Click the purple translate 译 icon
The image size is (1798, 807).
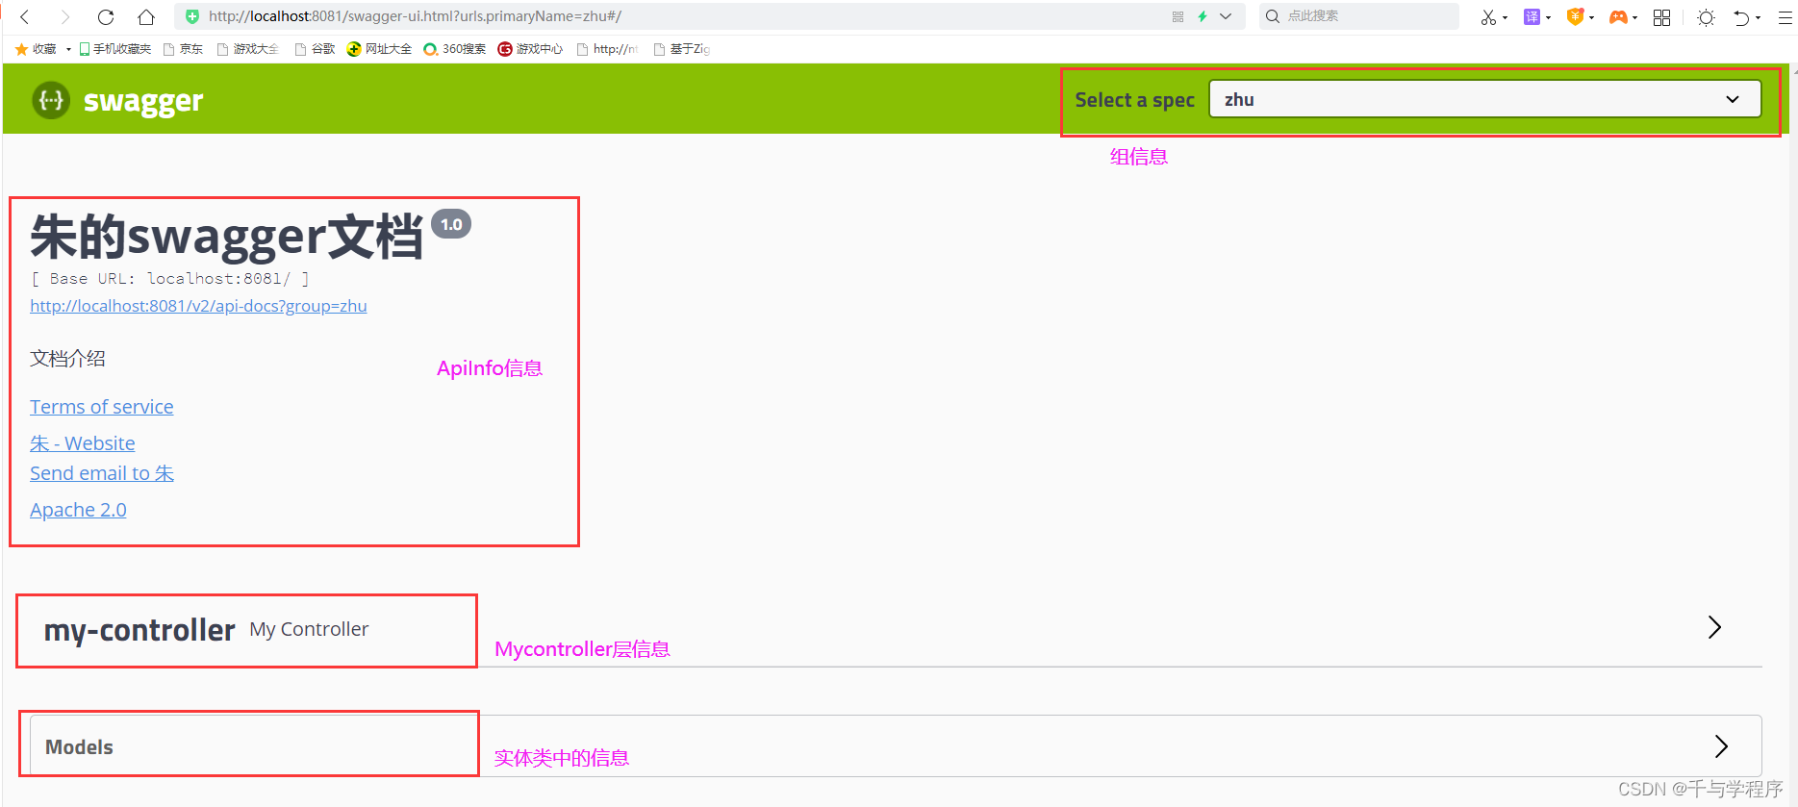coord(1532,17)
